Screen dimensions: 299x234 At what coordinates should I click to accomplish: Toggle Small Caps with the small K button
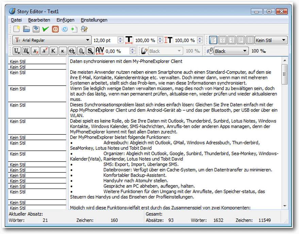pyautogui.click(x=63, y=51)
